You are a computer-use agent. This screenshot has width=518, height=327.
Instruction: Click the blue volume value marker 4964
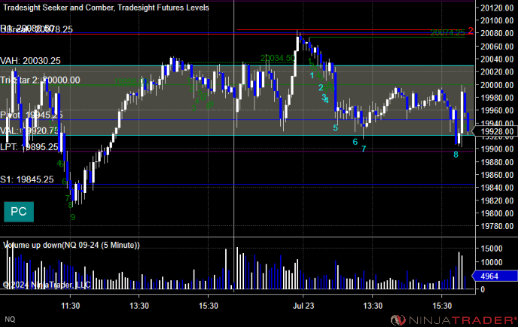495,276
